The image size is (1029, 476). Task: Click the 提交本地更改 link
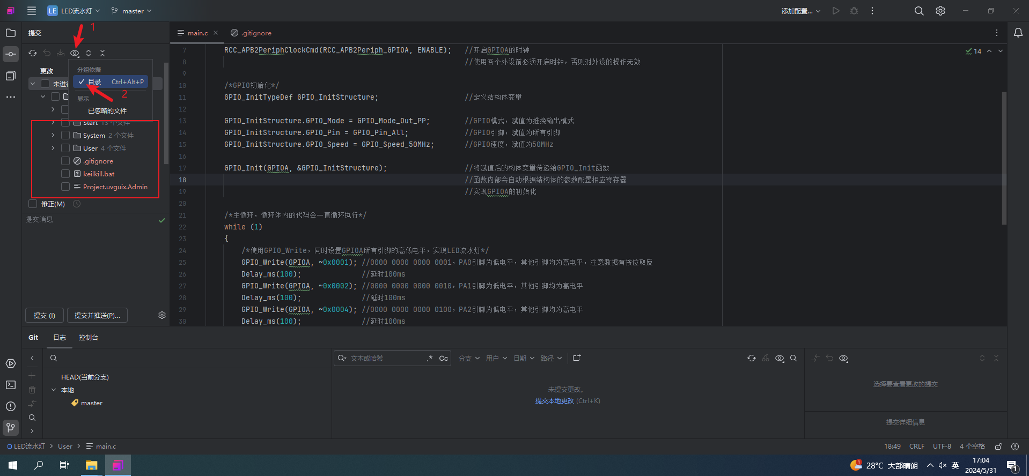554,400
